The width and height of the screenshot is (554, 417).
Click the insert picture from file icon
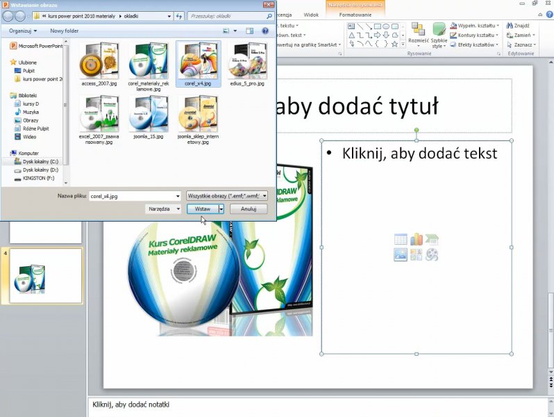[401, 254]
